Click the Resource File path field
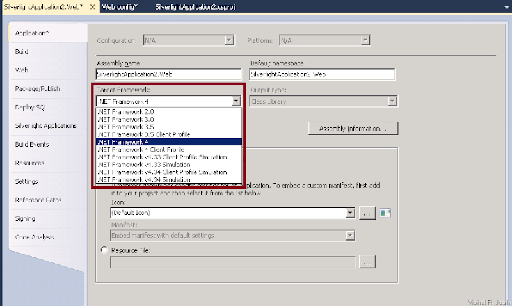Viewport: 512px width, 306px height. (233, 262)
